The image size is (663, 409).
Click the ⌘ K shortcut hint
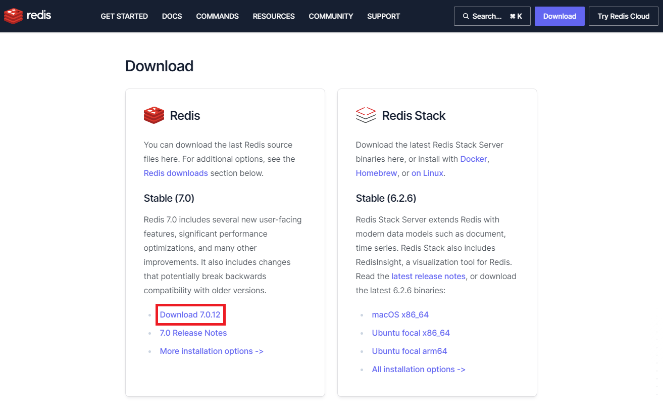coord(516,16)
